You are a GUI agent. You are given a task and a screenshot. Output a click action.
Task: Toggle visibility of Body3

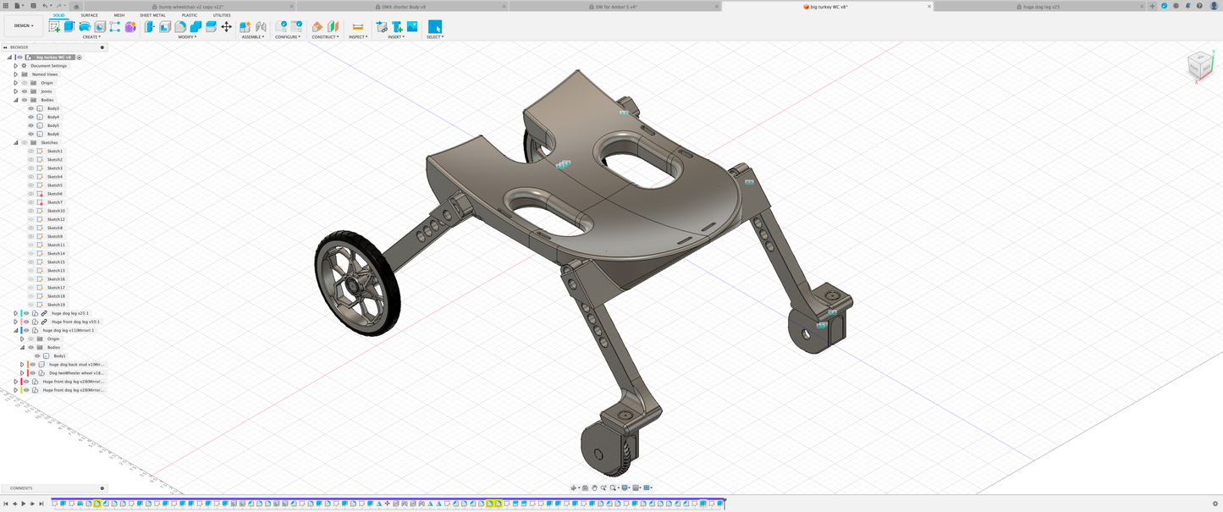click(x=31, y=108)
